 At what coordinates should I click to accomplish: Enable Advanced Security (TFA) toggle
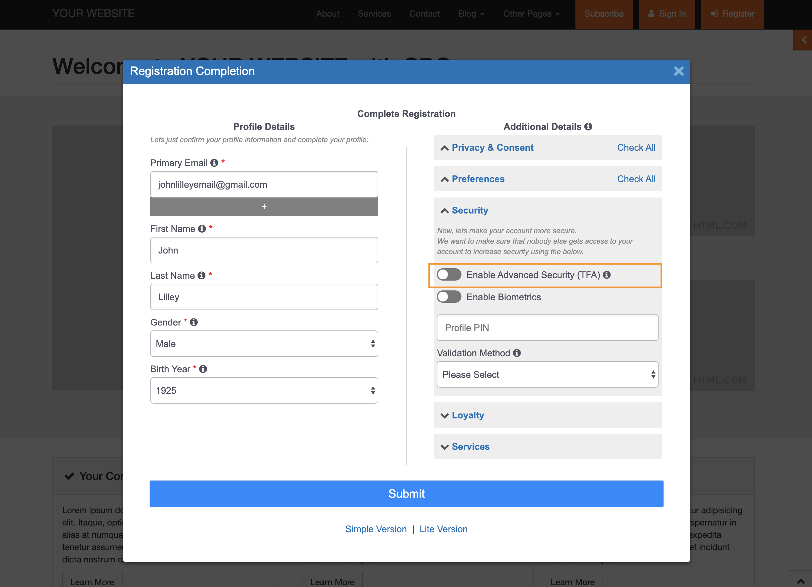(449, 275)
